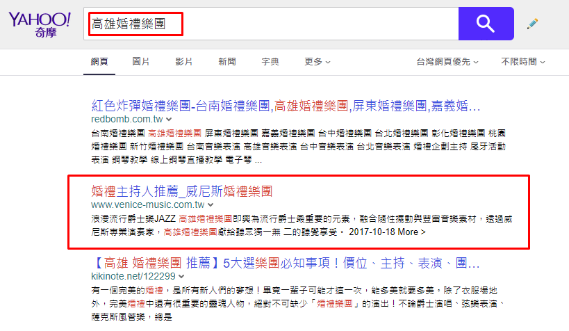Open the 紅色炸彈婚禮樂團 result title

(x=286, y=106)
